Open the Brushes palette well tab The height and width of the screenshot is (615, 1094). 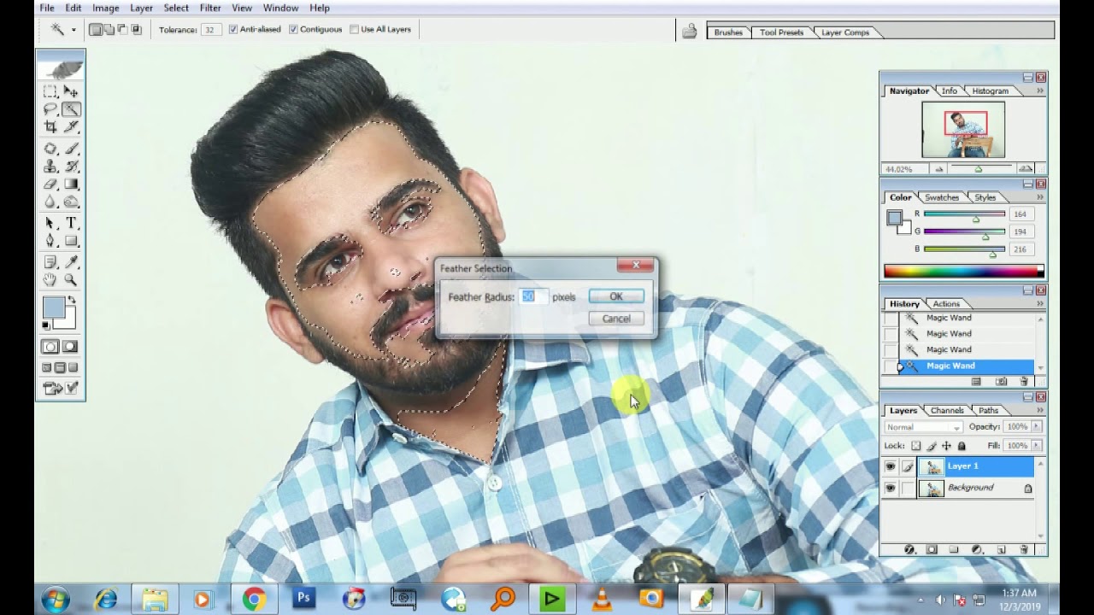coord(728,32)
